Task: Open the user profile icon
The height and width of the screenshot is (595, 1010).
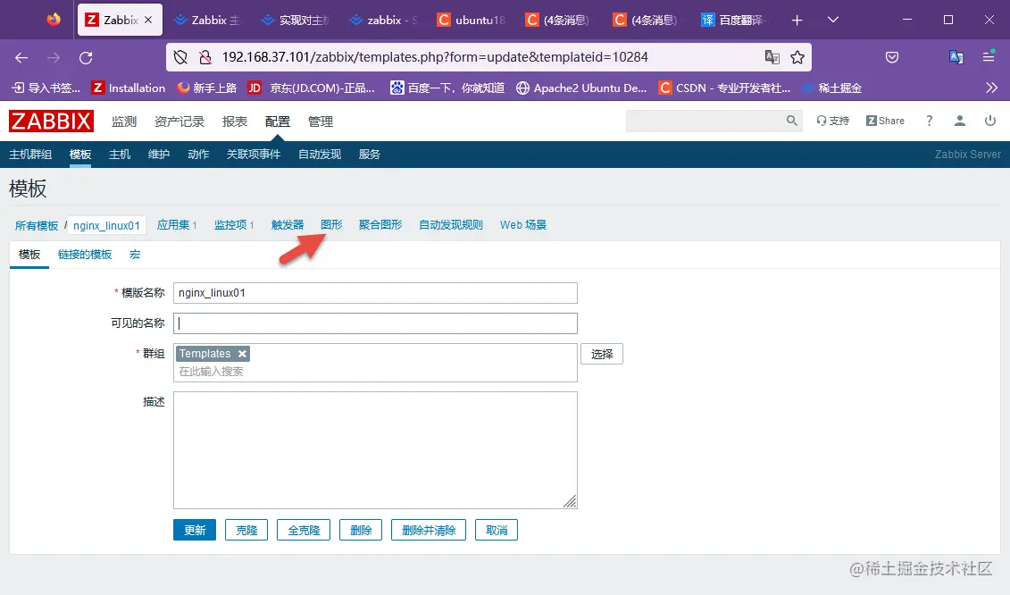Action: click(x=959, y=121)
